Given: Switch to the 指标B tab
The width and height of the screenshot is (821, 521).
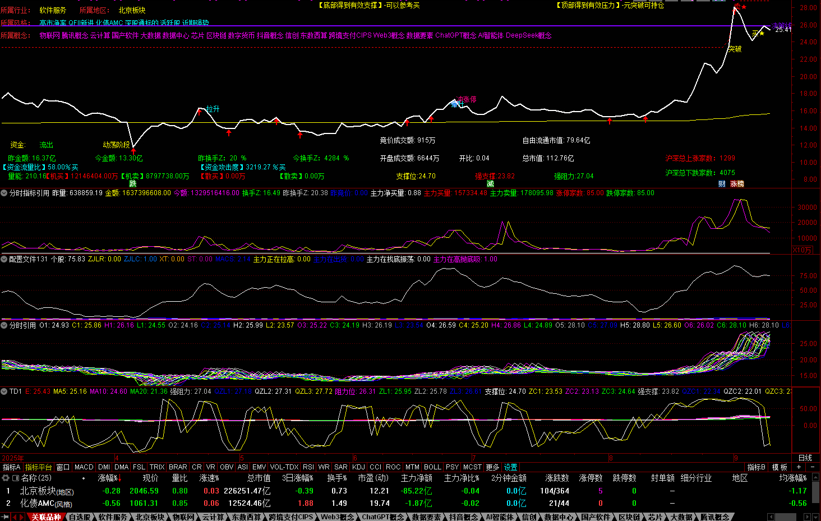Looking at the screenshot, I should pos(757,467).
